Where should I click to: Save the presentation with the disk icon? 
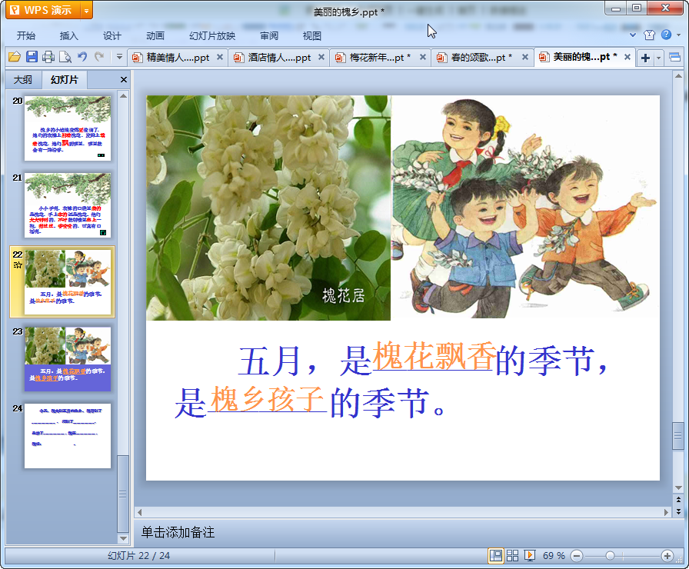point(32,57)
